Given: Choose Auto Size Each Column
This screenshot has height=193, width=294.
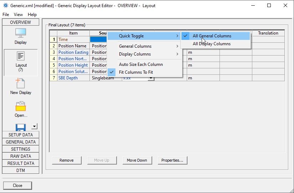Looking at the screenshot, I should point(141,64).
